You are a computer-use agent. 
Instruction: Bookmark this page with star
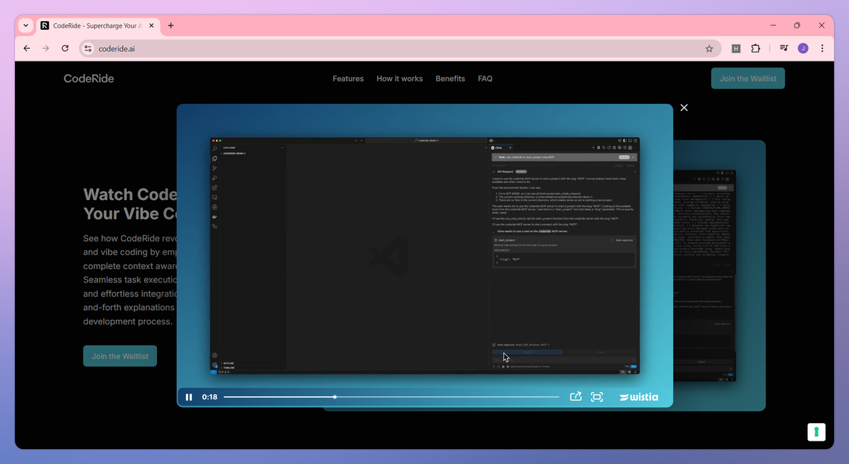(709, 49)
